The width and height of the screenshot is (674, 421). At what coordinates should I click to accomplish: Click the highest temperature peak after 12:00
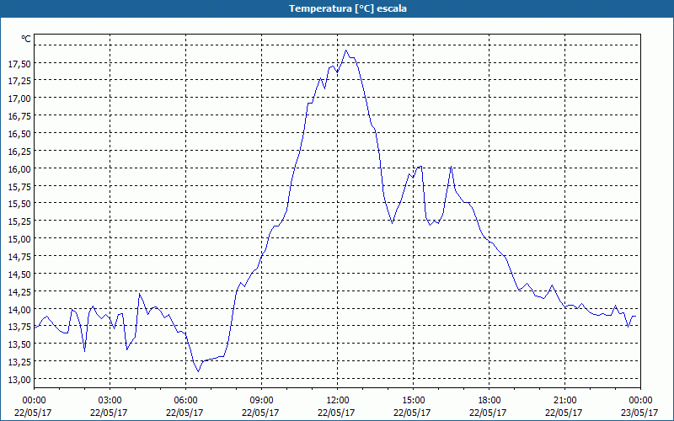pyautogui.click(x=346, y=51)
